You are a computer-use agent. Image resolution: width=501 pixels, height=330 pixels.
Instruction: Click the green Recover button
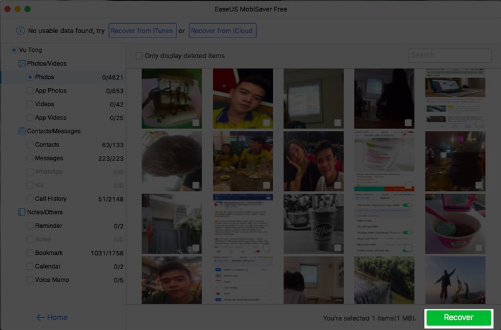pyautogui.click(x=458, y=317)
